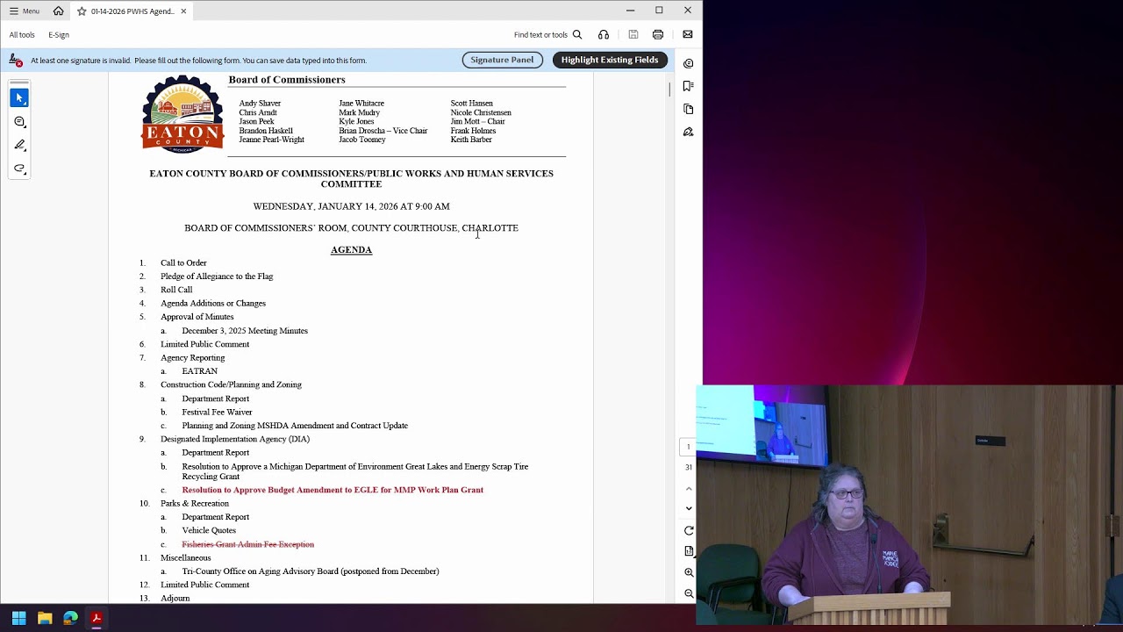
Task: Open the AI Assistant panel icon
Action: click(689, 63)
